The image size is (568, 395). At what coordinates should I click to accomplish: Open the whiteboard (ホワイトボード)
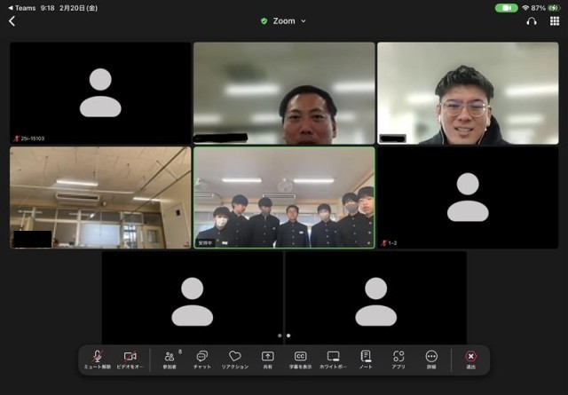pyautogui.click(x=333, y=359)
